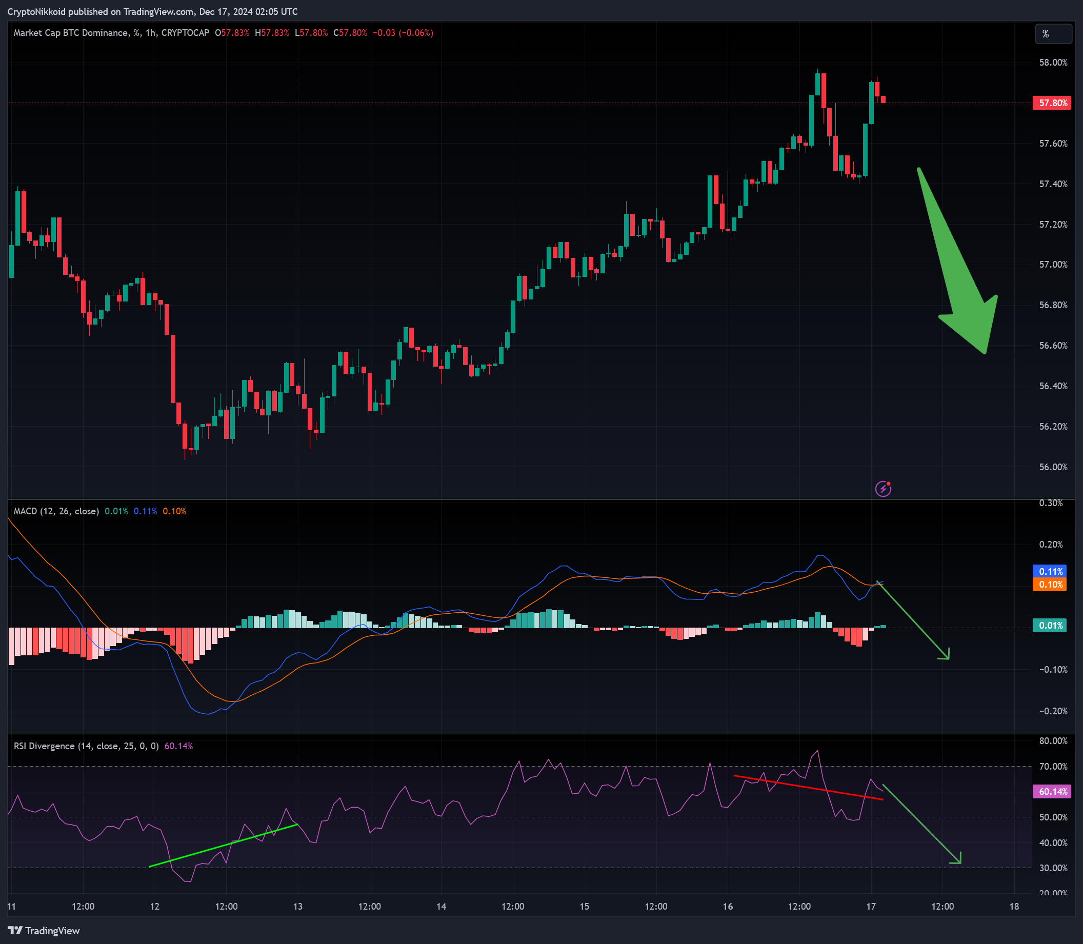Click the pink 60.14% RSI axis label
The height and width of the screenshot is (944, 1083).
coord(1052,791)
